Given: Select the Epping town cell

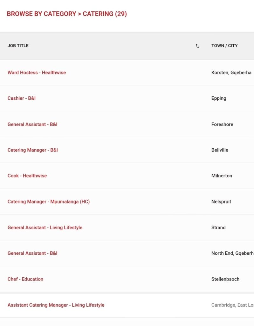Looking at the screenshot, I should (x=219, y=98).
